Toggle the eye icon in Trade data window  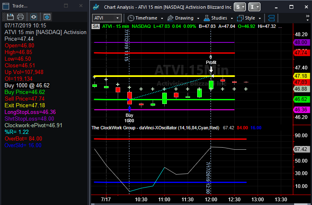pos(33,17)
